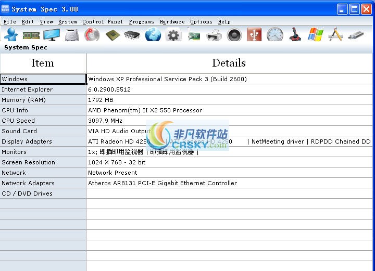Click the Details column header
The width and height of the screenshot is (375, 271).
coord(229,63)
